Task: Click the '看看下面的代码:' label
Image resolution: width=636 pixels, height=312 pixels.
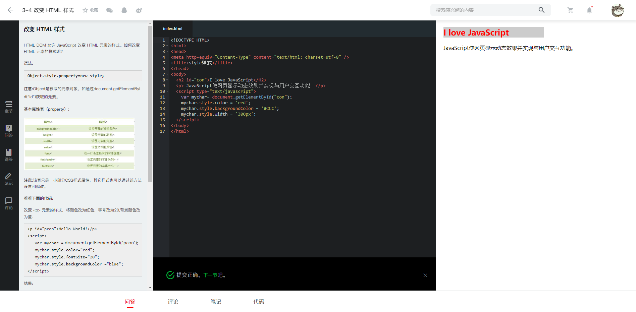Action: pos(39,198)
